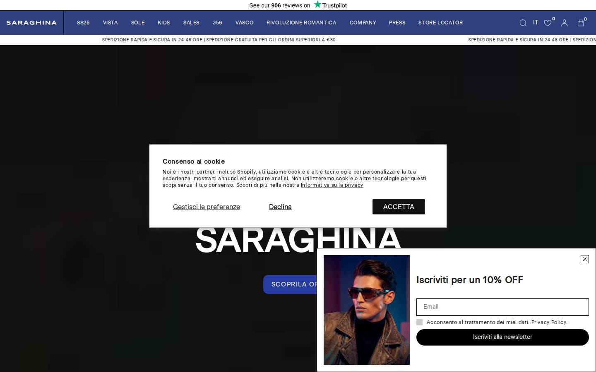The image size is (596, 372).
Task: Open the SS26 menu
Action: (x=83, y=23)
